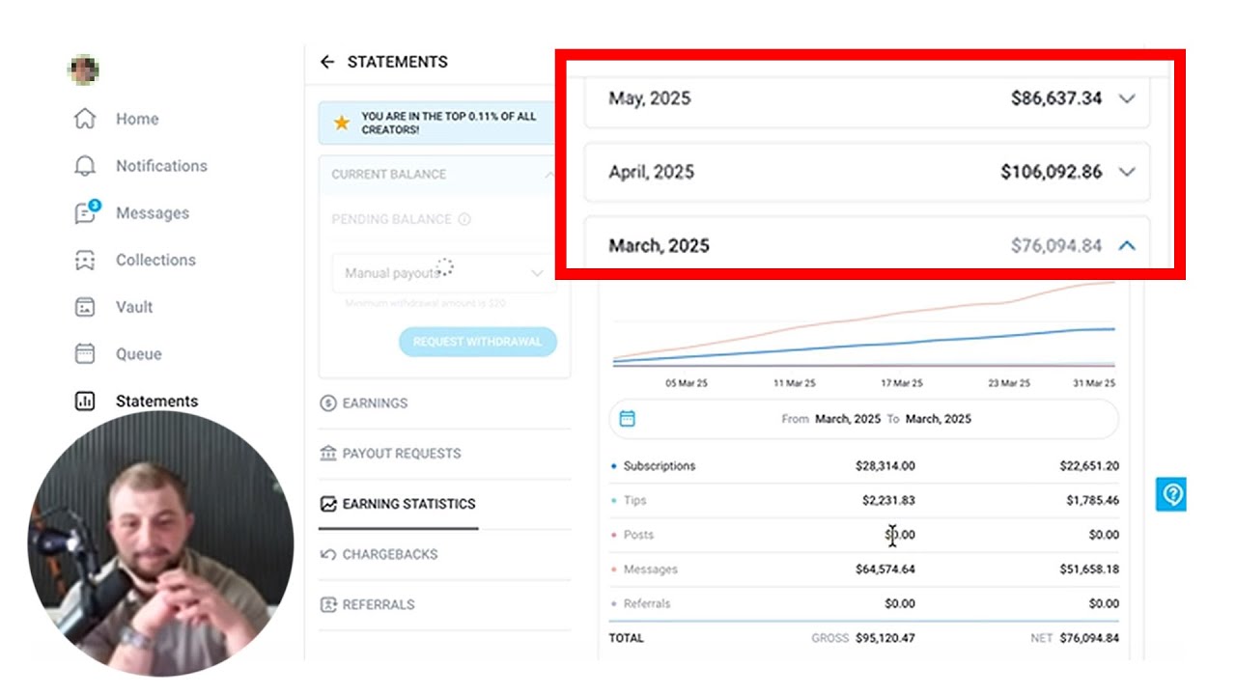Expand the April, 2025 chevron

point(1126,172)
